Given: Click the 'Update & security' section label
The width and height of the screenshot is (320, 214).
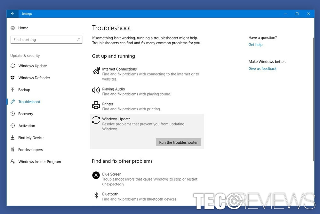Looking at the screenshot, I should tap(25, 56).
